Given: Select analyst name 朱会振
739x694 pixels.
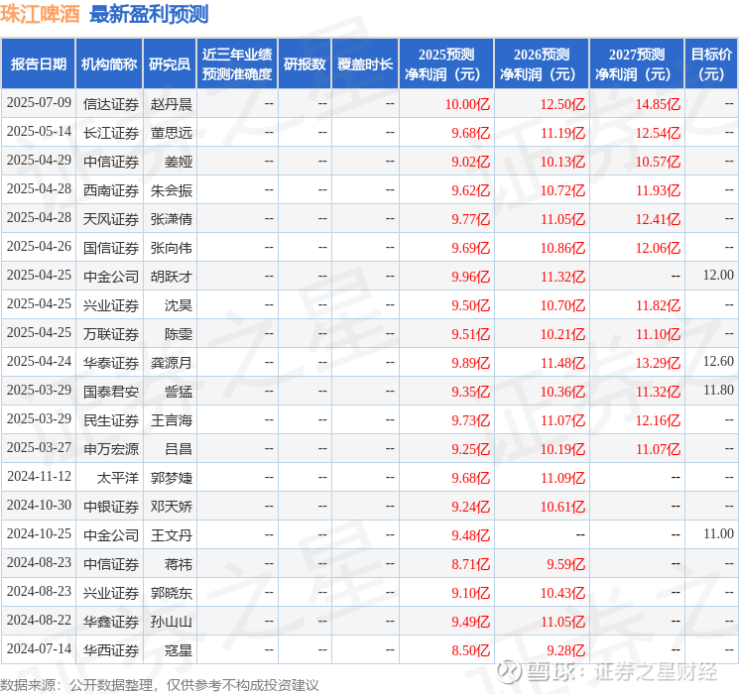Looking at the screenshot, I should click(172, 190).
